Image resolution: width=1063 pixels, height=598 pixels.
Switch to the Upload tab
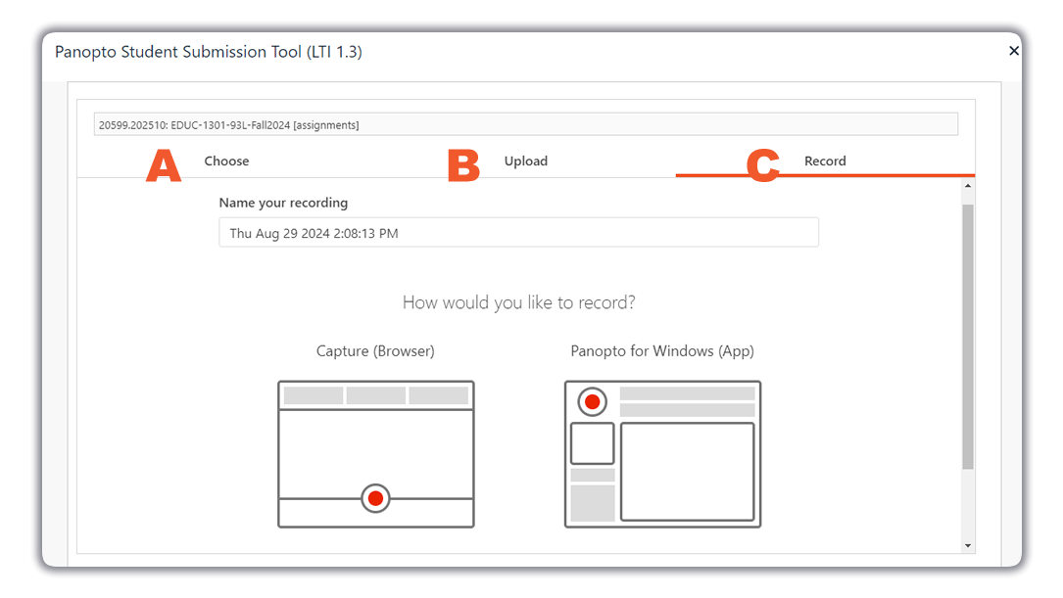[x=526, y=161]
